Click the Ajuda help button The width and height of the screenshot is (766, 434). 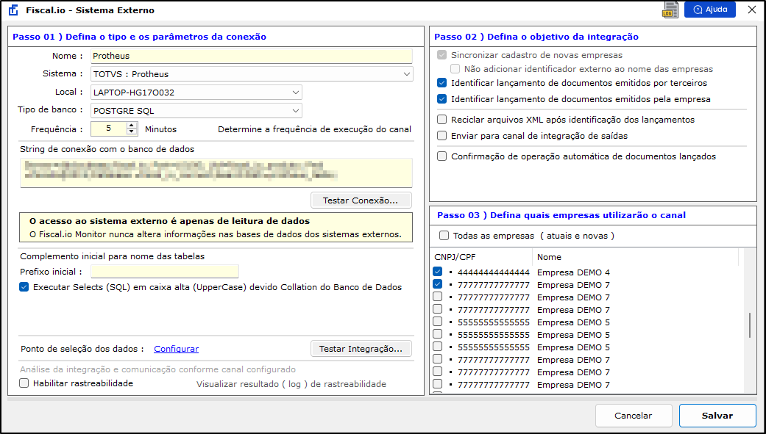coord(709,10)
